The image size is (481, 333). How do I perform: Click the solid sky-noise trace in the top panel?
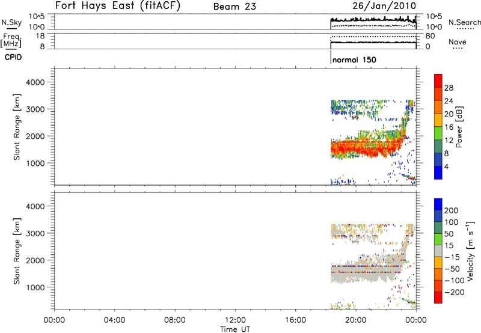(373, 20)
